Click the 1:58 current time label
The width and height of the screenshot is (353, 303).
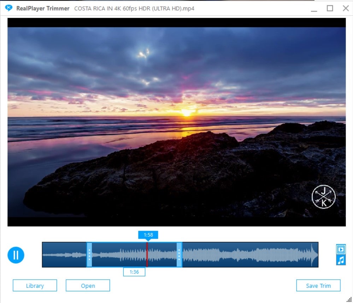(x=148, y=235)
